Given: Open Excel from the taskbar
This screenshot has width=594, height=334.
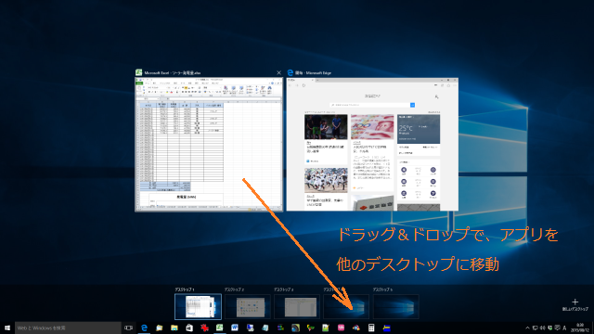Looking at the screenshot, I should pyautogui.click(x=220, y=328).
